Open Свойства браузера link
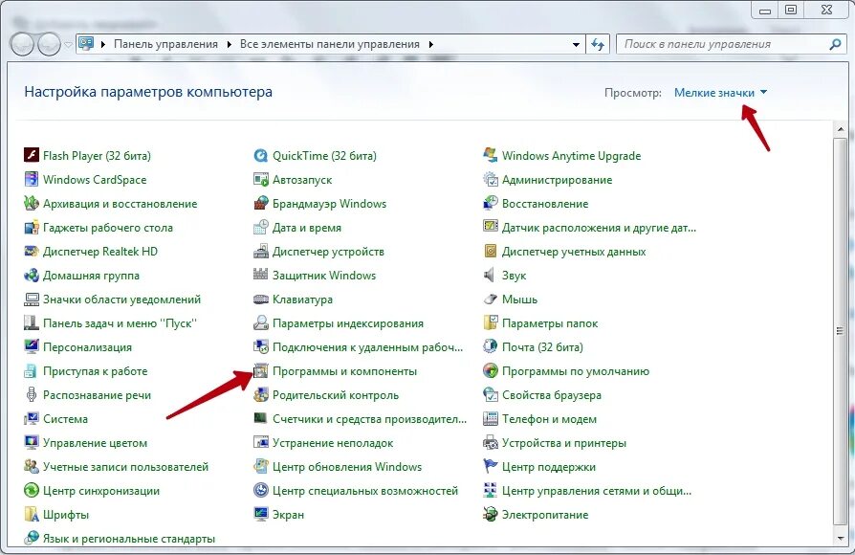This screenshot has width=855, height=555. coord(551,395)
